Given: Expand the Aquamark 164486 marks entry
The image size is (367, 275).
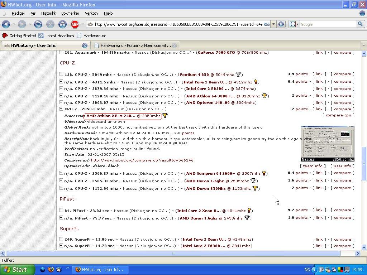Looking at the screenshot, I should pos(61,52).
